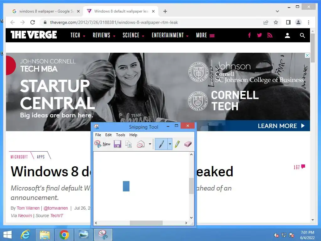Follow the Neowin via link

25,216
